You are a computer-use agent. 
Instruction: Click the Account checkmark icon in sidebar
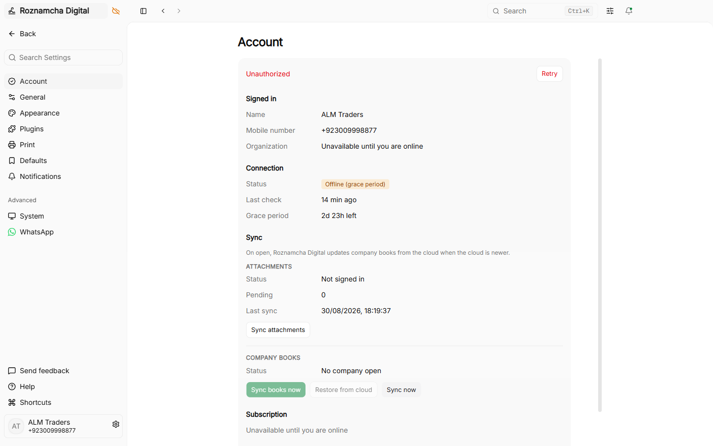point(12,81)
